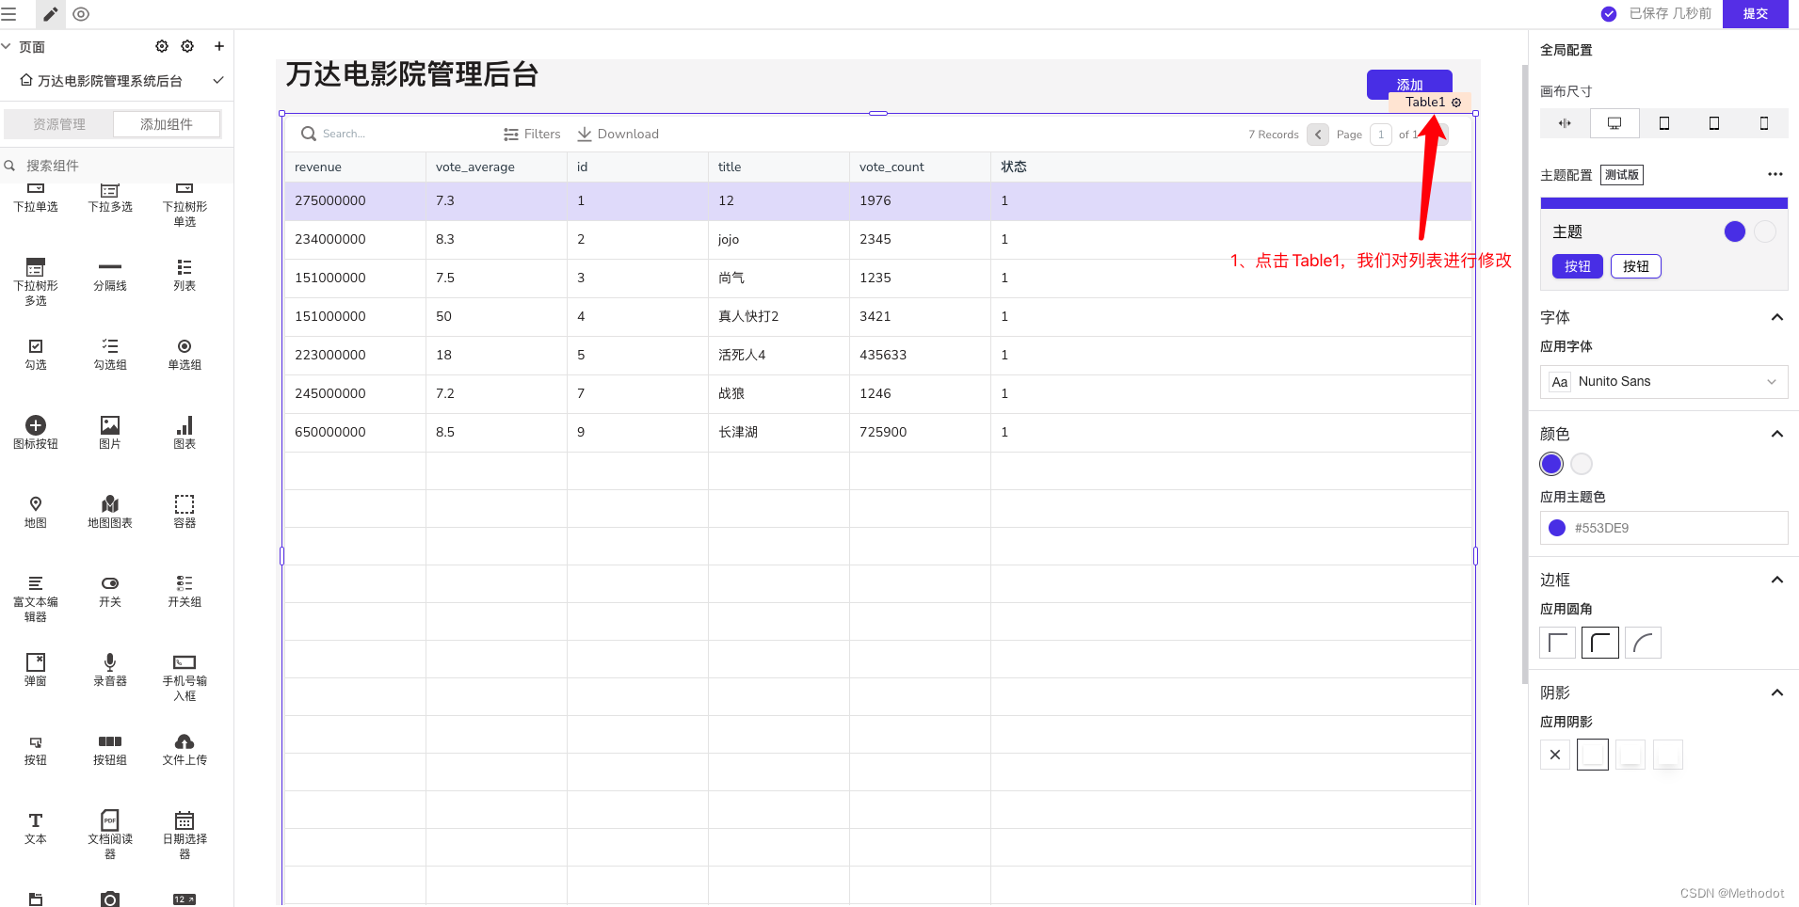Image resolution: width=1799 pixels, height=907 pixels.
Task: Select desktop canvas size icon
Action: (1614, 123)
